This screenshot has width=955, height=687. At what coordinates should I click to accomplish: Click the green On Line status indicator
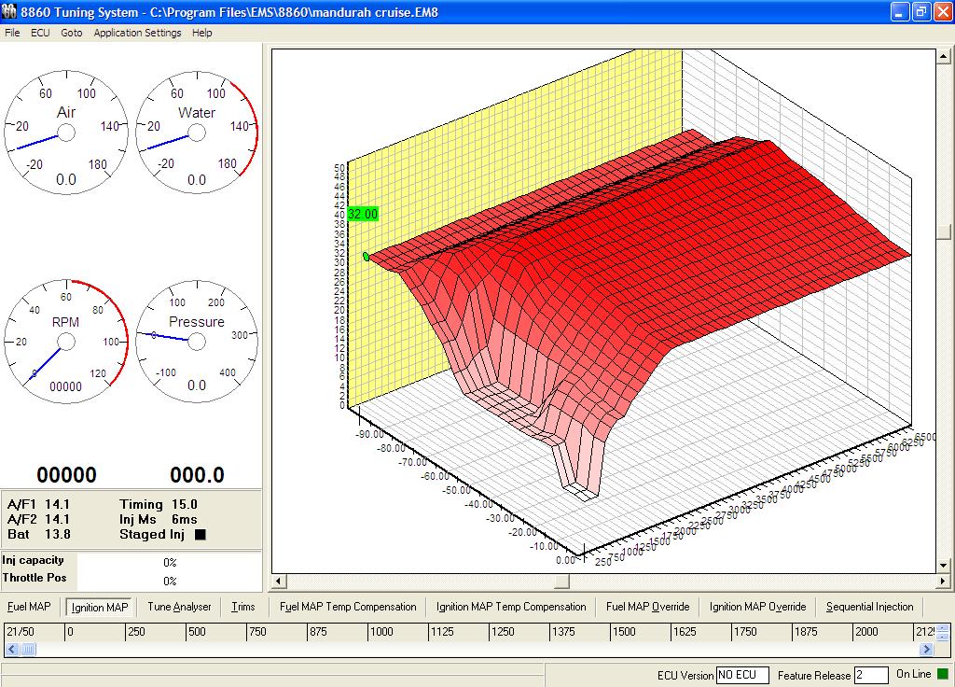coord(942,674)
